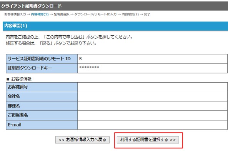228x151 pixels.
Task: Click the value cell beside E-mail
Action: click(152, 125)
